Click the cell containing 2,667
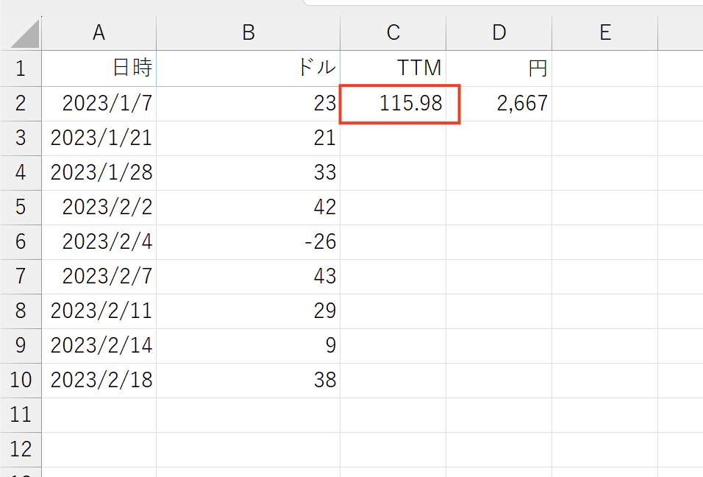This screenshot has height=477, width=703. click(x=499, y=104)
